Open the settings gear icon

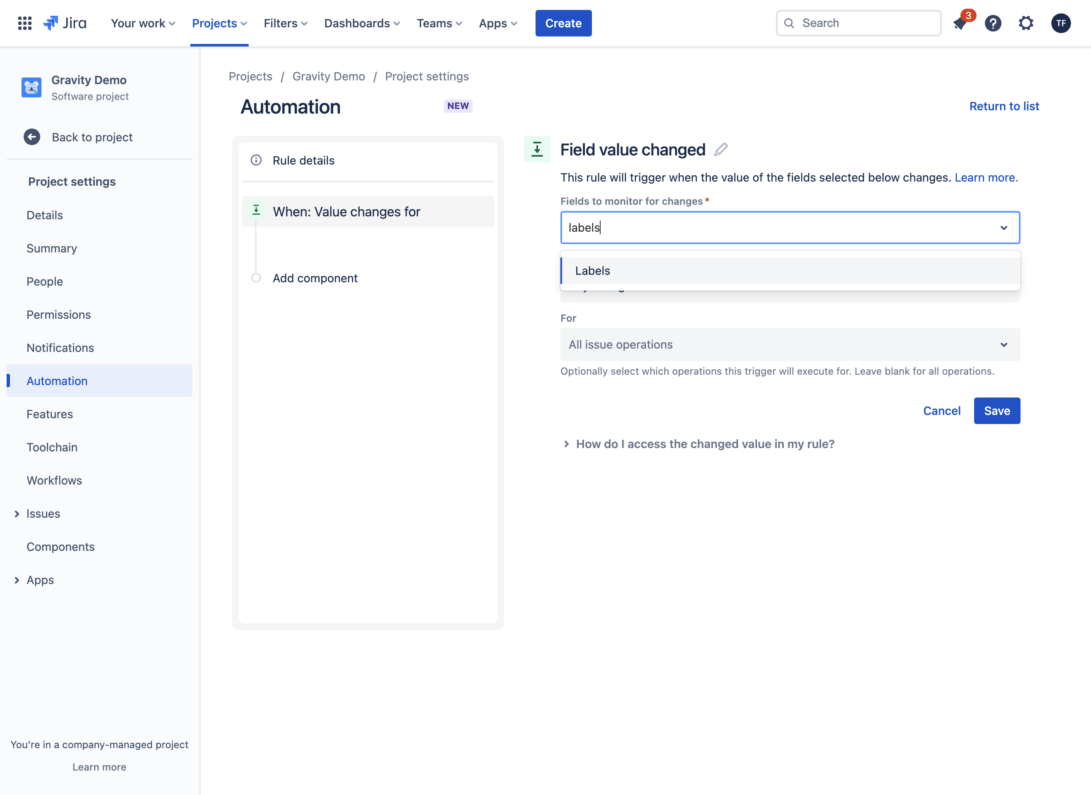coord(1026,23)
